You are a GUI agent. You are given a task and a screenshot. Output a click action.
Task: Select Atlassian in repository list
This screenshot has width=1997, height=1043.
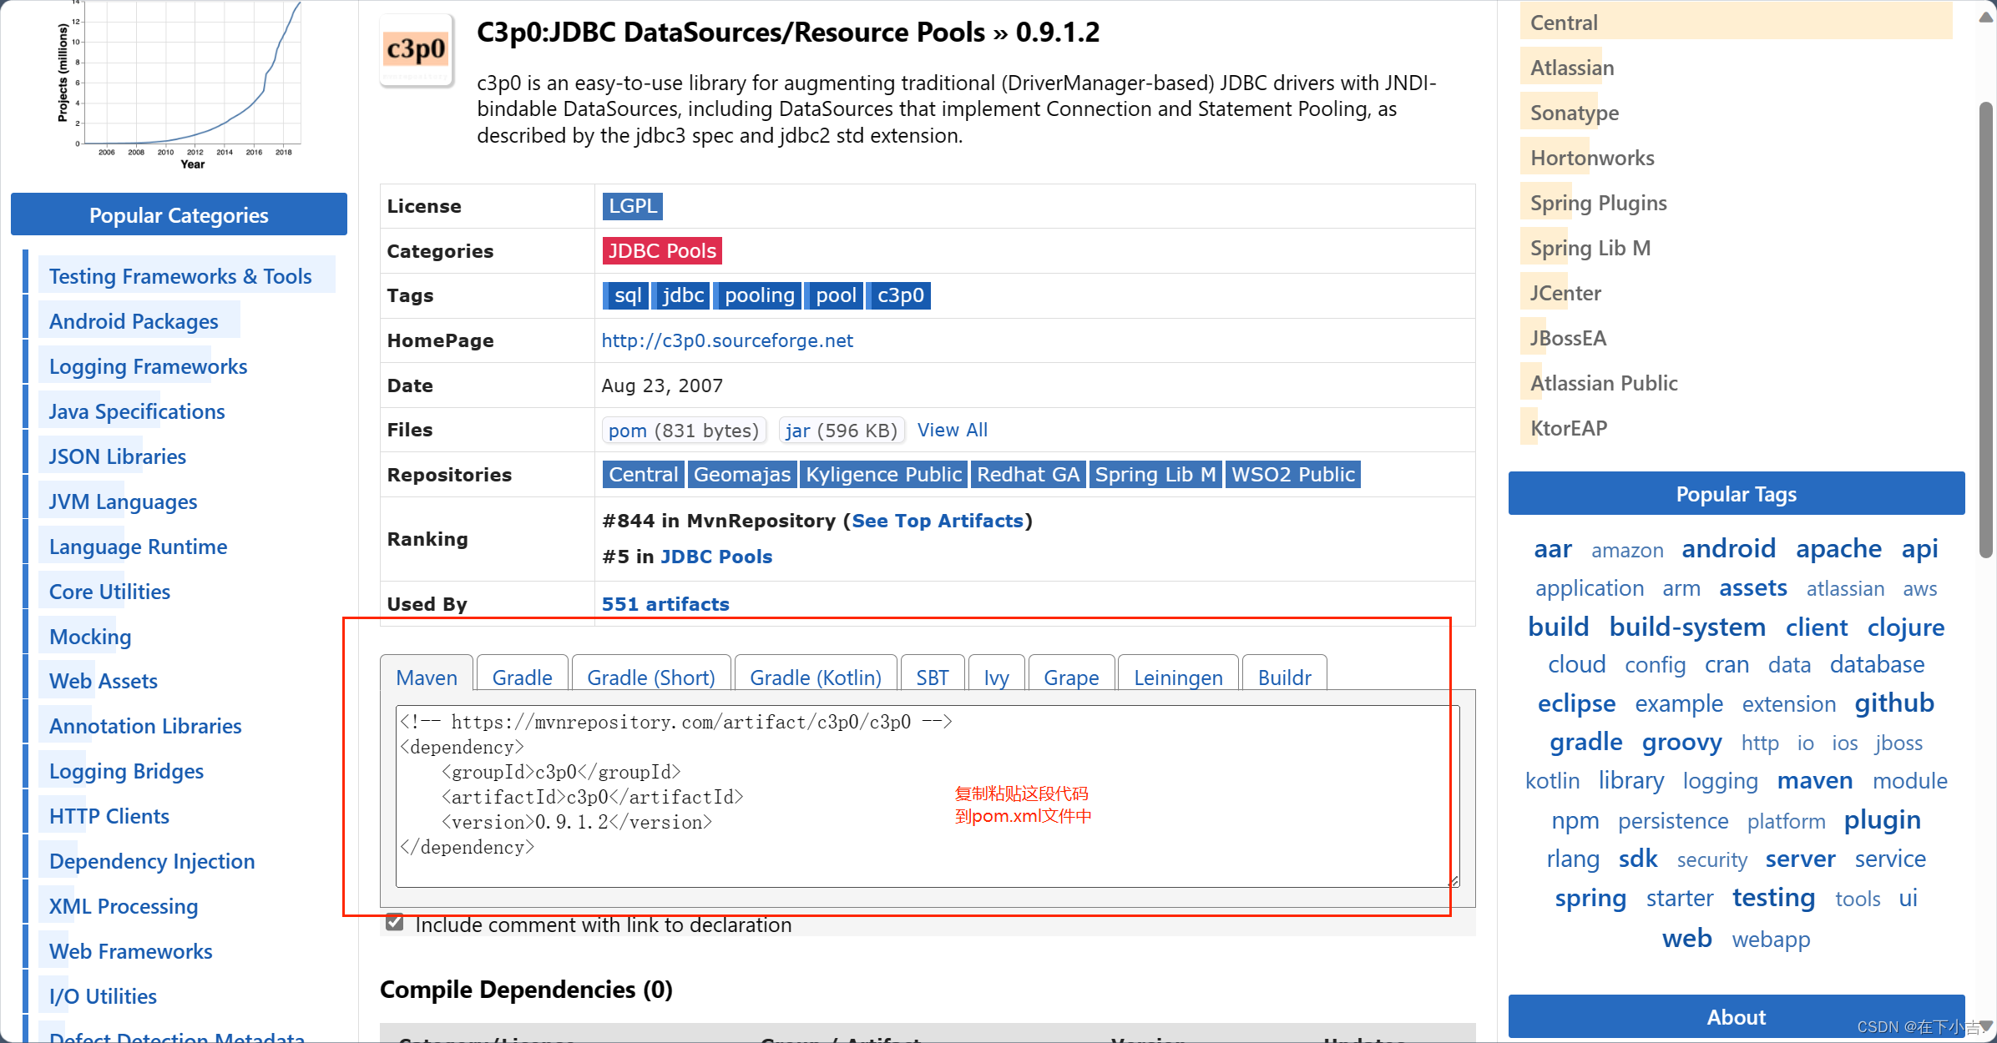point(1572,68)
